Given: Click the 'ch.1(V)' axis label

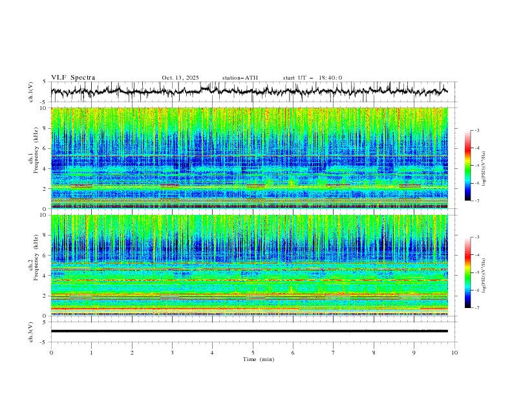Looking at the screenshot, I should pos(31,92).
